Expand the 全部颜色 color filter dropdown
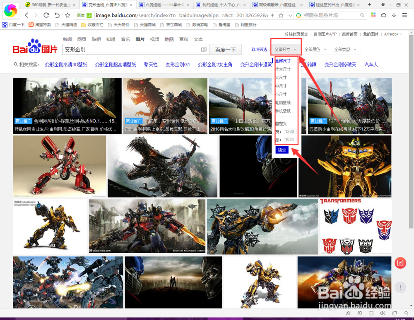Screen dimensions: 414x320 point(315,49)
